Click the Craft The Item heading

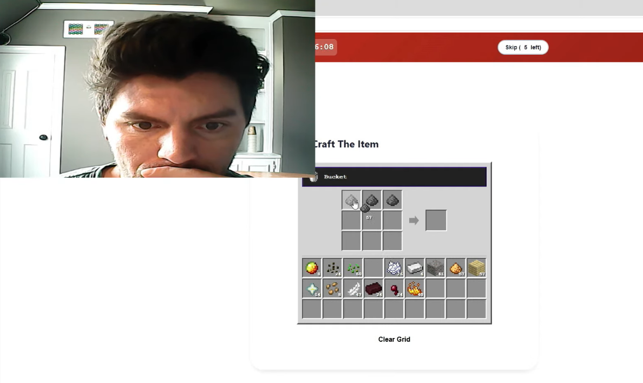[x=346, y=144]
